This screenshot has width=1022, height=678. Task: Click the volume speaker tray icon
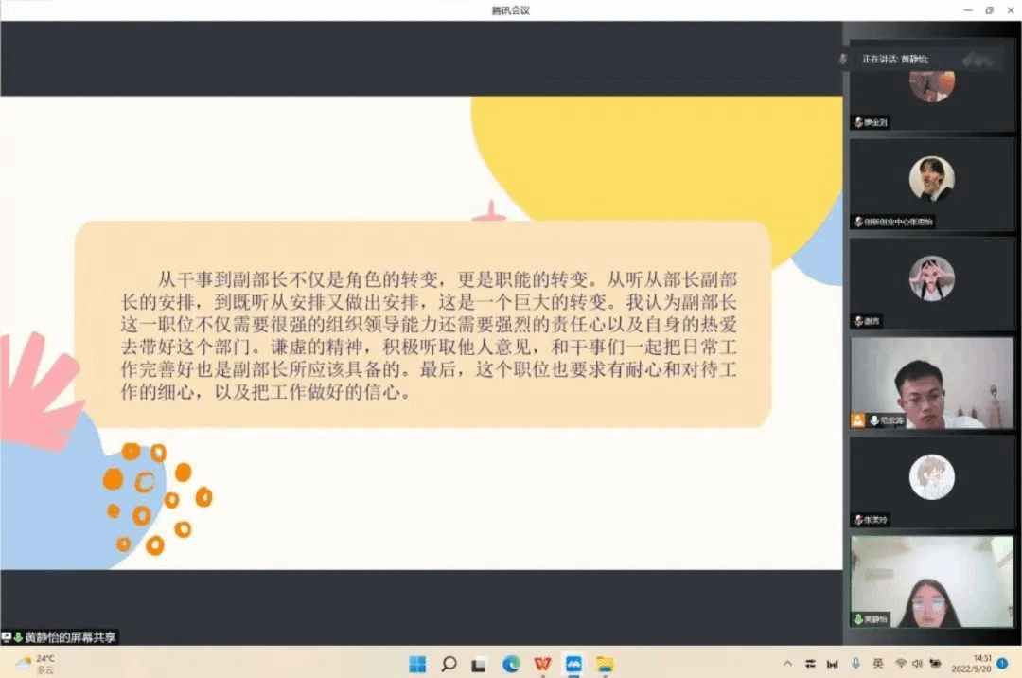click(x=918, y=664)
